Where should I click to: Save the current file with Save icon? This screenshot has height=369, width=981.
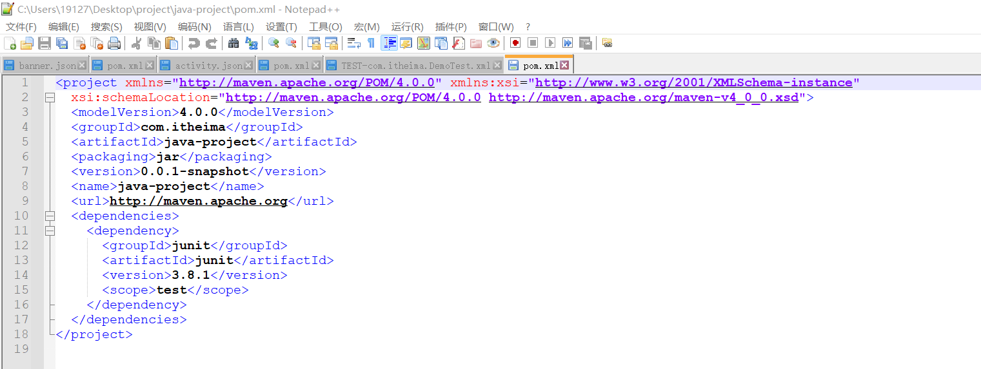[45, 43]
